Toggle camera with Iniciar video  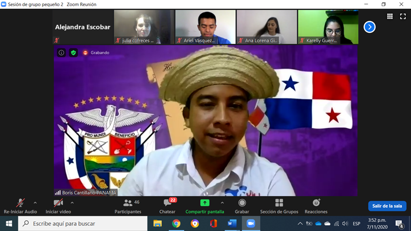(x=58, y=206)
